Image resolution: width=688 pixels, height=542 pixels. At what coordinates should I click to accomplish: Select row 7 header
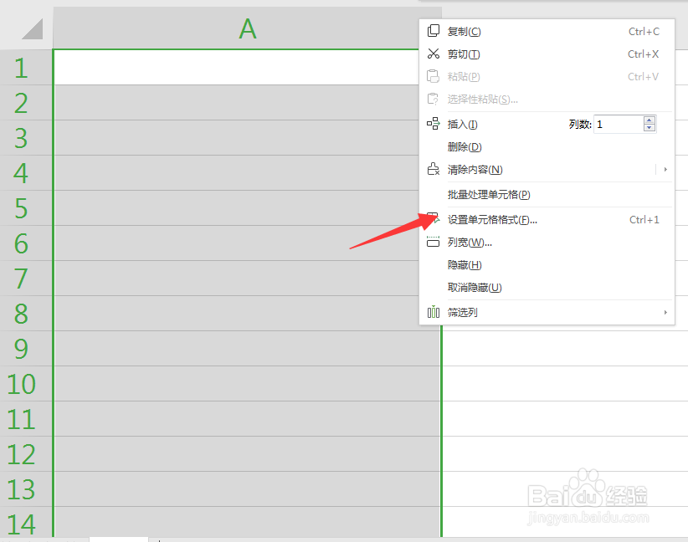tap(26, 279)
